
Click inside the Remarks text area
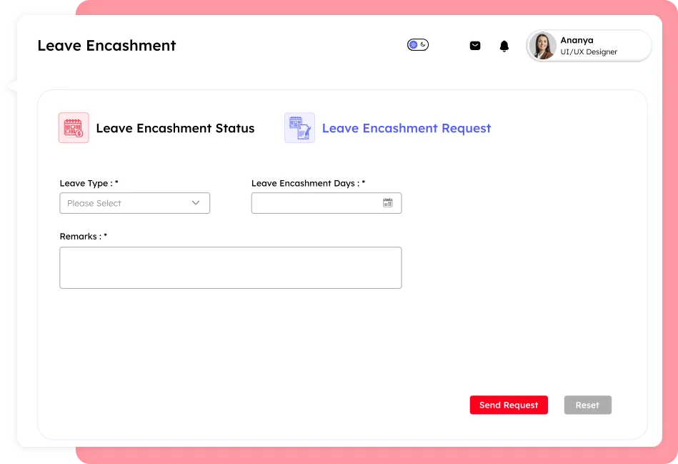[x=230, y=267]
